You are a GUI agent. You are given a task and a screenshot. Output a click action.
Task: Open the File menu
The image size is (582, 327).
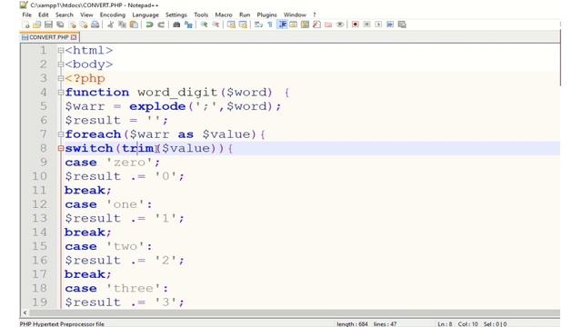pyautogui.click(x=26, y=15)
